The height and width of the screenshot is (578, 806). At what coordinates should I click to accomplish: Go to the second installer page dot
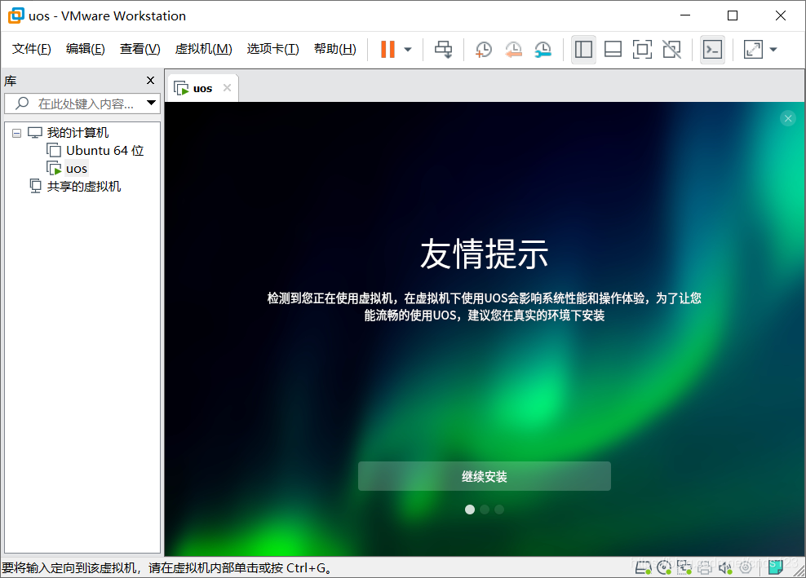coord(485,510)
